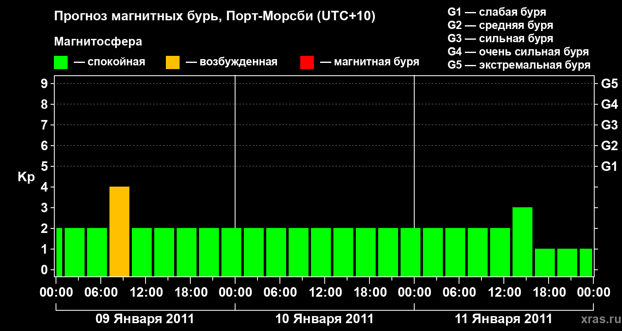622x331 pixels.
Task: Click the red "магнитная буря" legend swatch
Action: click(307, 62)
